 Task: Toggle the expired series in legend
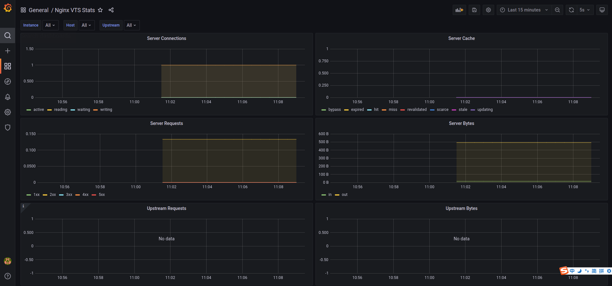tap(358, 110)
